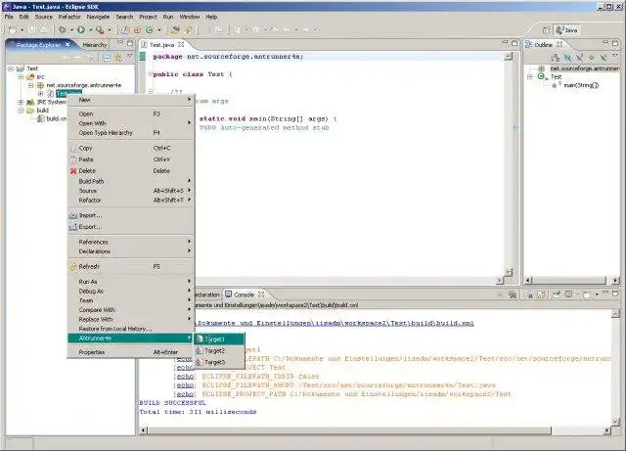Click the green Run toolbar icon
The width and height of the screenshot is (626, 451).
coord(81,30)
